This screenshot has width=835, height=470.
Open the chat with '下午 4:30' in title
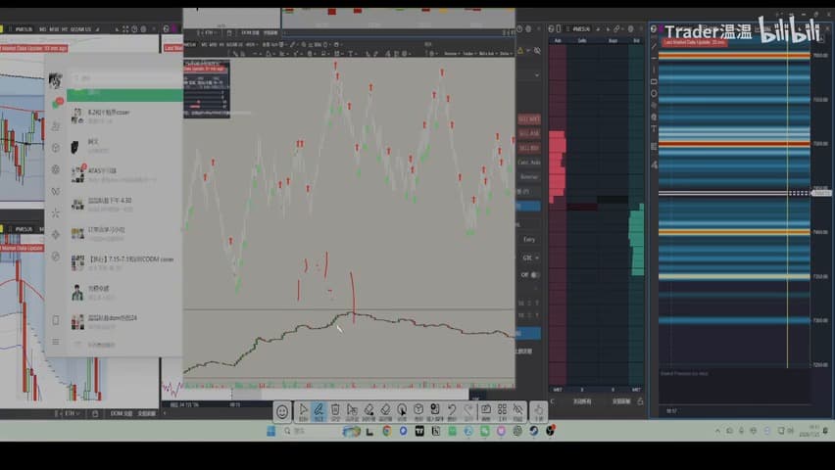pyautogui.click(x=124, y=205)
